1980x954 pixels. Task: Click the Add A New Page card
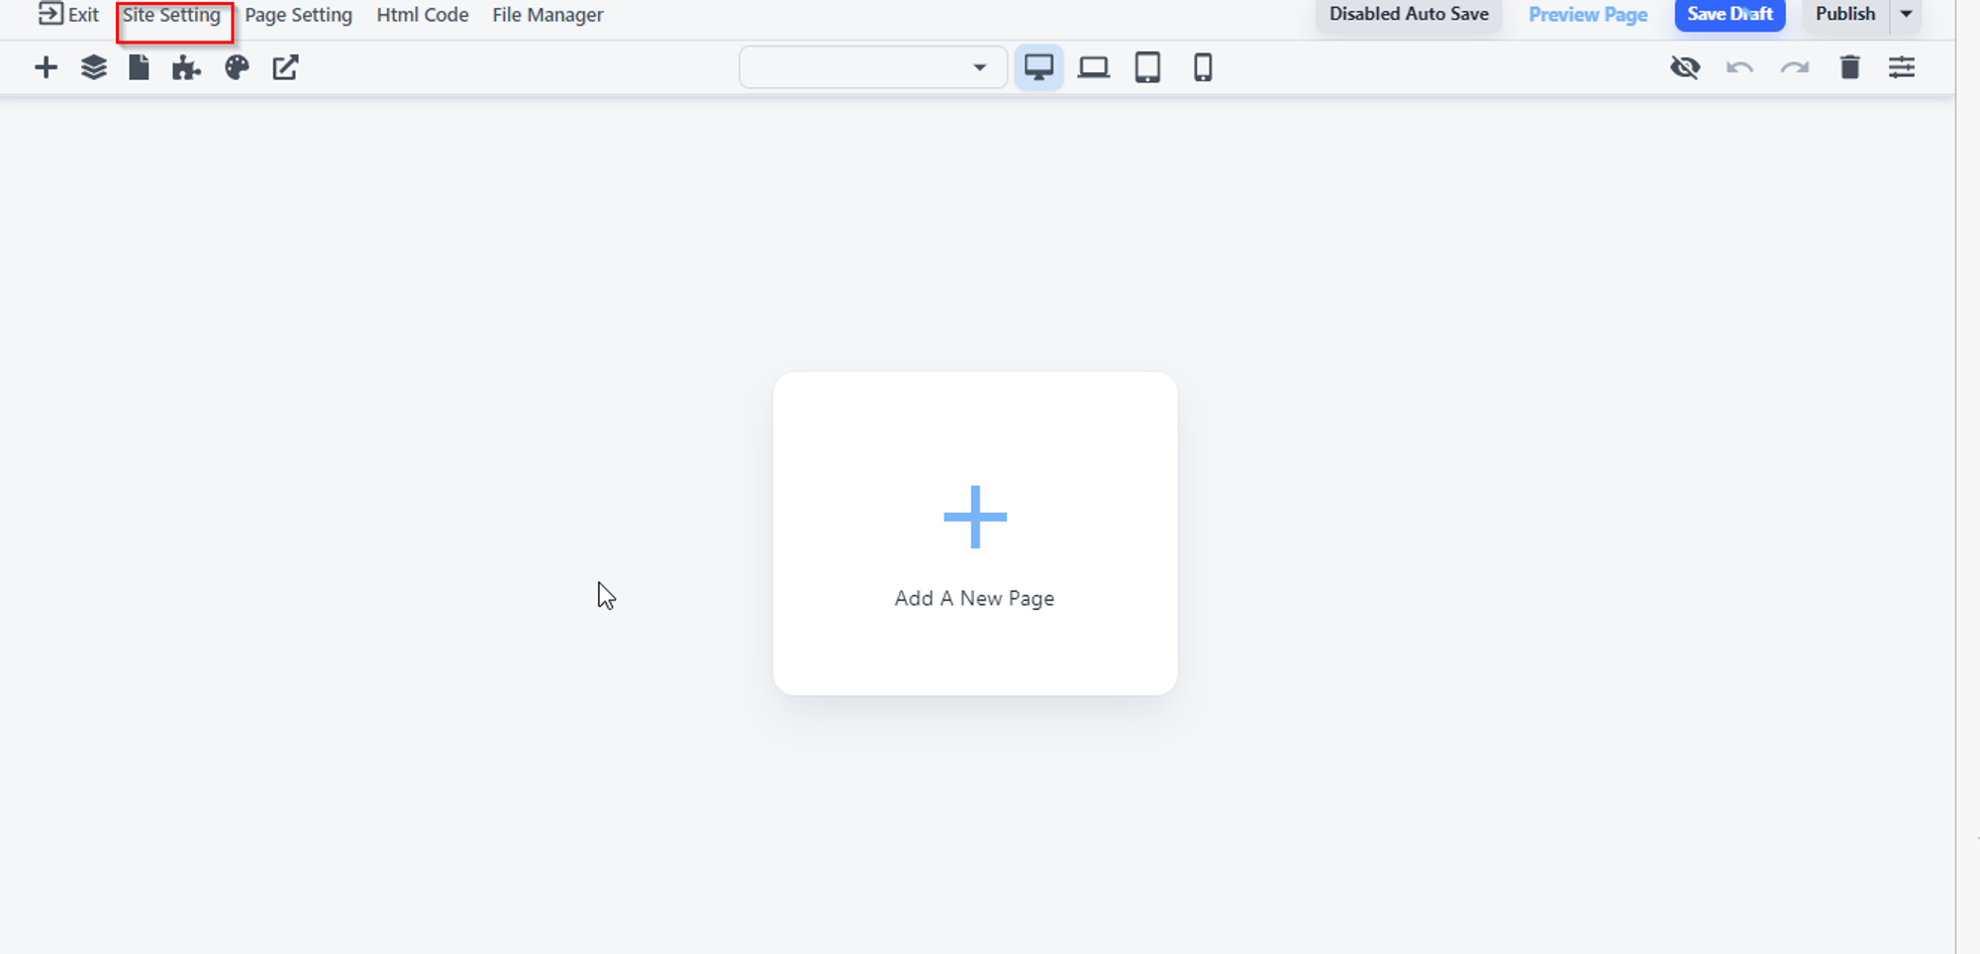pyautogui.click(x=975, y=533)
